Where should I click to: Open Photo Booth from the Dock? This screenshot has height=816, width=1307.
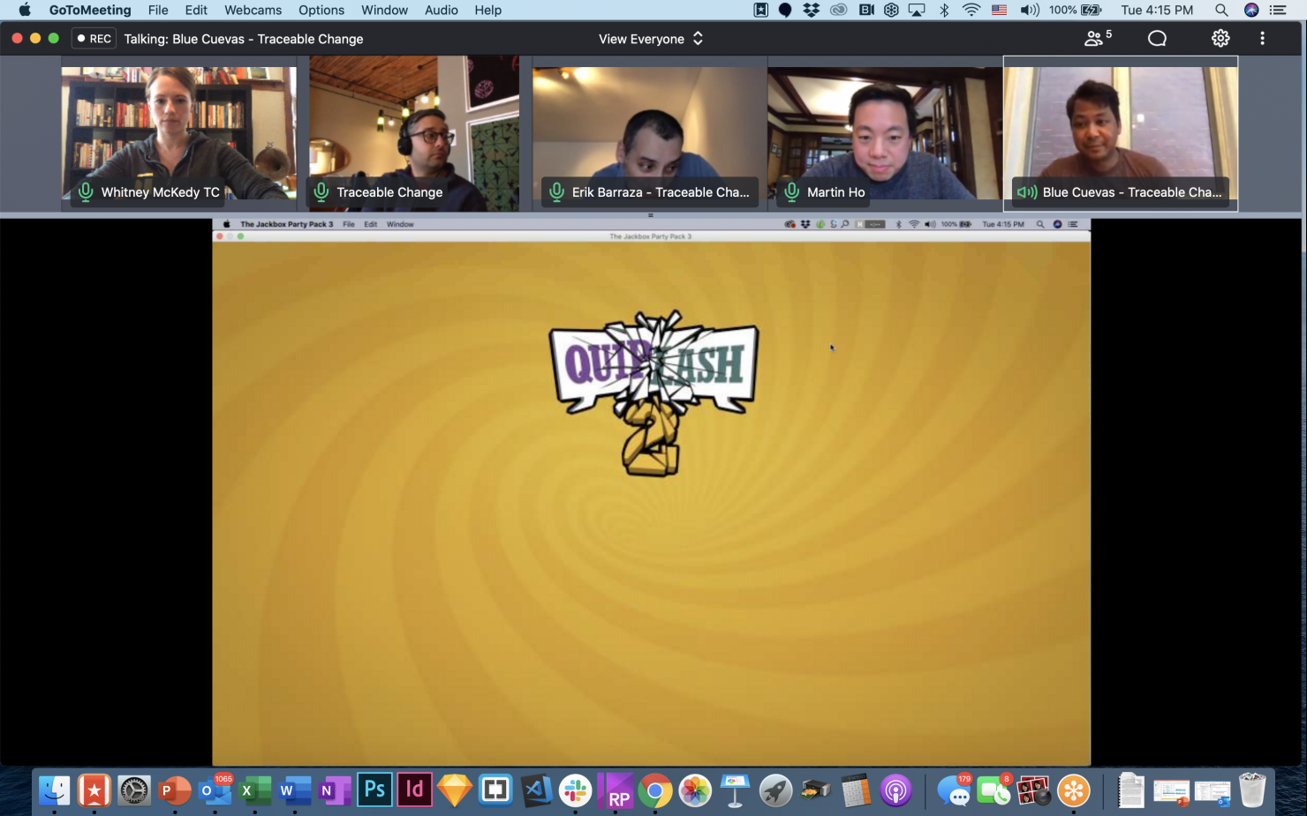tap(1033, 790)
